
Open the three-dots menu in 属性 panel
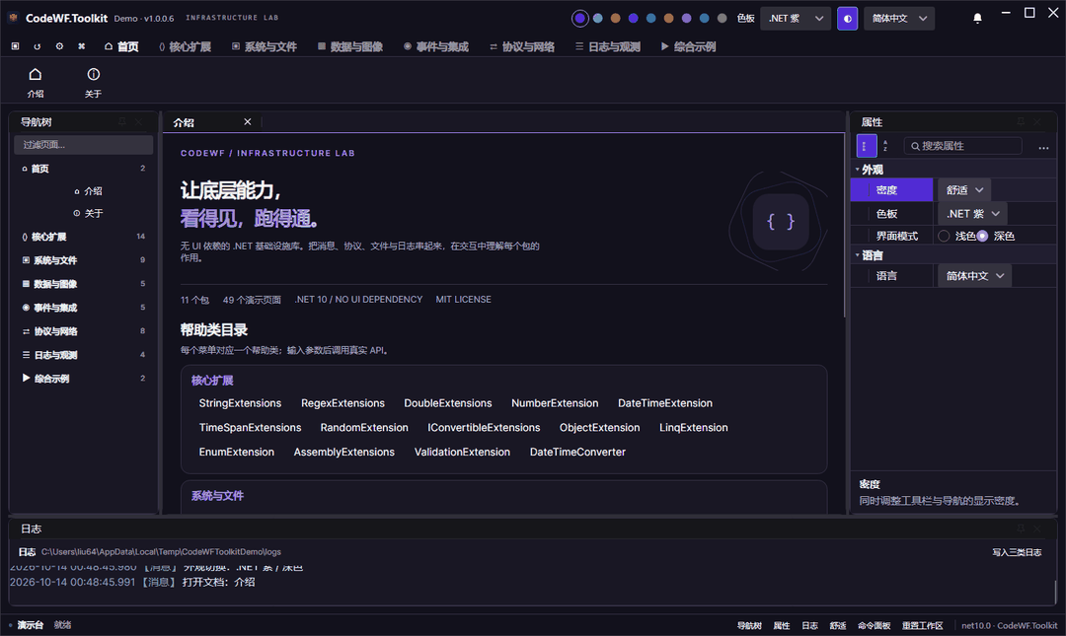pos(1043,146)
